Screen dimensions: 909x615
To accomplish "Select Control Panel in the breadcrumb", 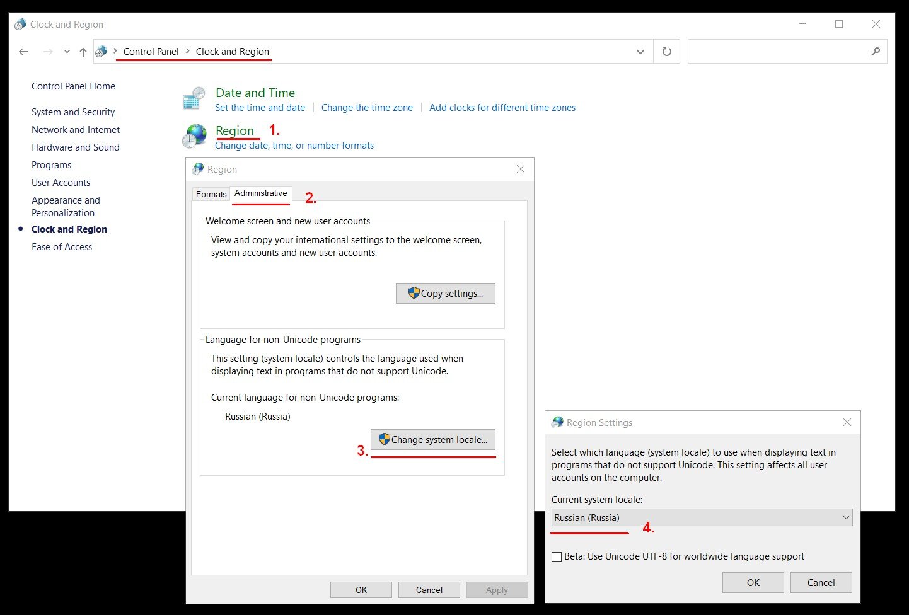I will coord(151,52).
